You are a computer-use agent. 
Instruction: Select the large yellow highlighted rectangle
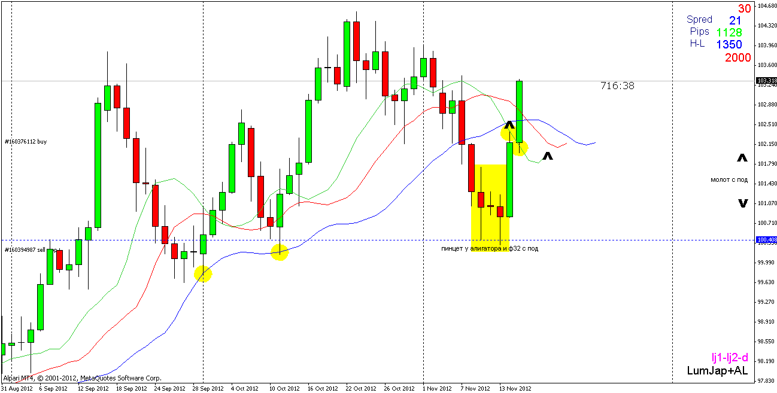coord(490,207)
